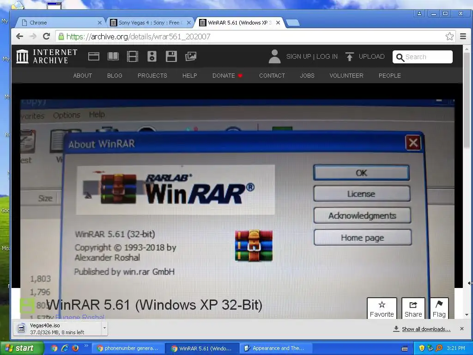473x355 pixels.
Task: Open the VOLUNTEER menu item
Action: (346, 75)
